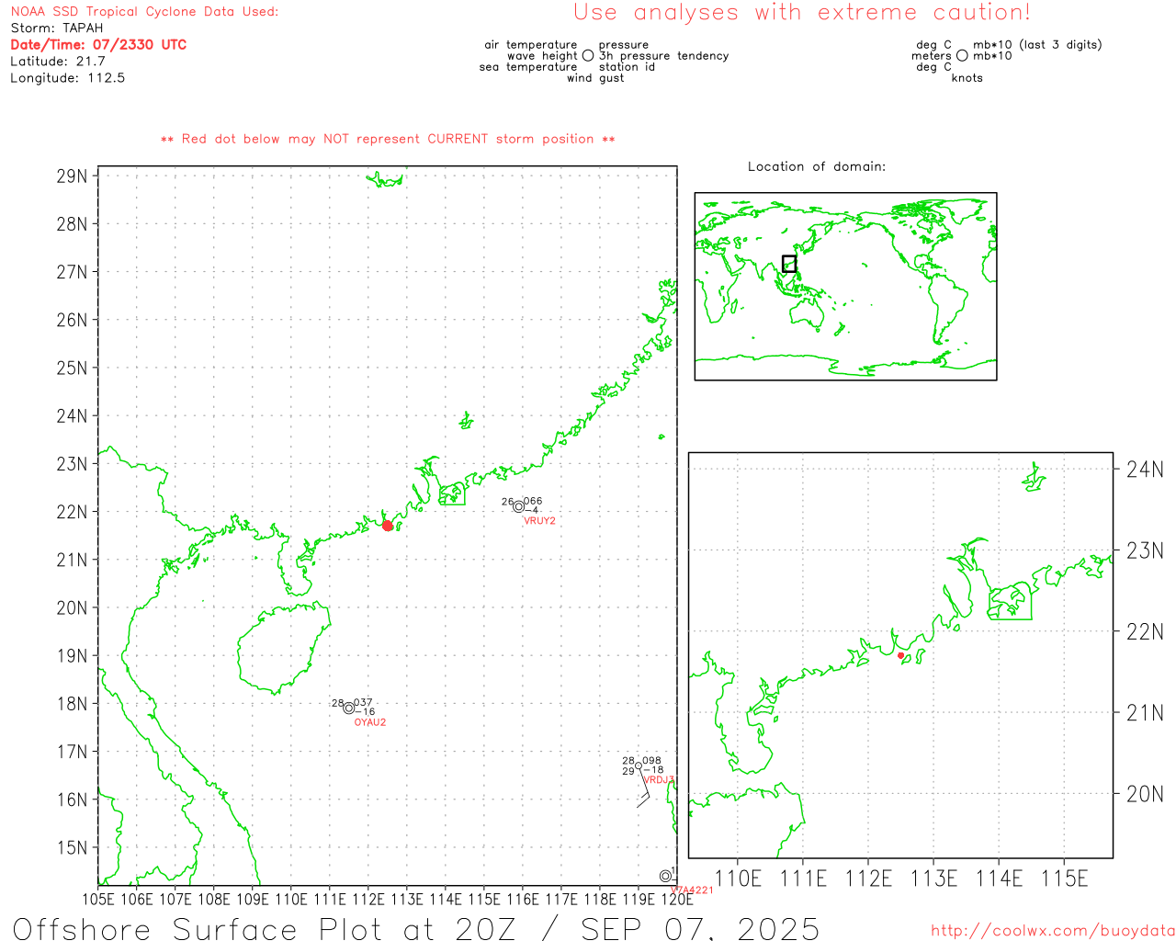Image resolution: width=1176 pixels, height=941 pixels.
Task: Select the V7A4221 station circle marker
Action: coord(665,876)
